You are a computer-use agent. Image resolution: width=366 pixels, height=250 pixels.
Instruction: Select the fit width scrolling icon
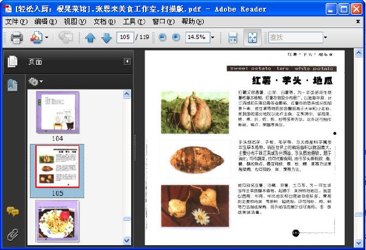coord(232,38)
